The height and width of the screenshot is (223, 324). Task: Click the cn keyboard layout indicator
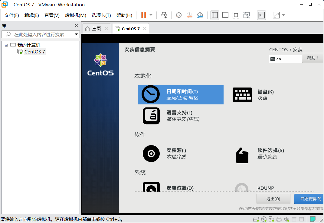(x=285, y=59)
